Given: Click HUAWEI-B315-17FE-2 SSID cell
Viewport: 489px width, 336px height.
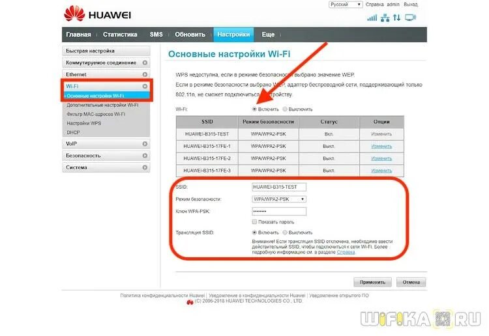Looking at the screenshot, I should [207, 158].
